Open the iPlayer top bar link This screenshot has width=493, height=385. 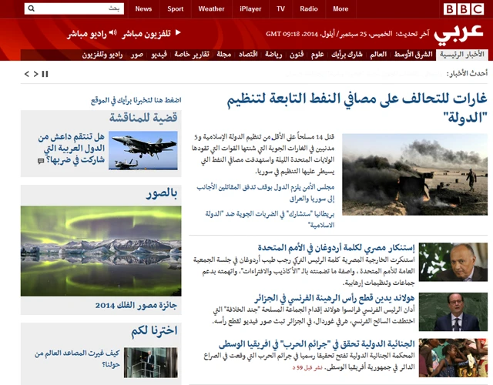[250, 9]
